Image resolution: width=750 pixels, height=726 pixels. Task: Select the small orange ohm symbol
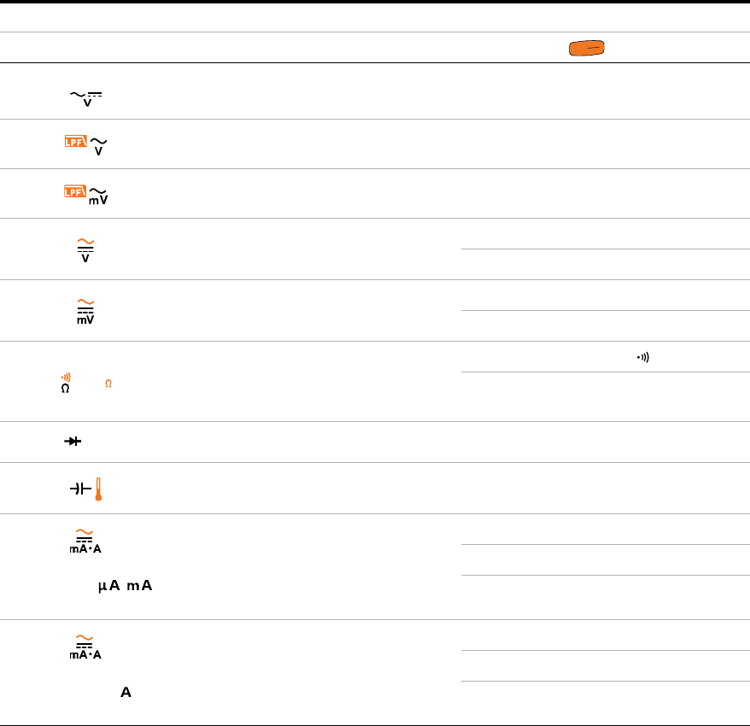(x=108, y=383)
